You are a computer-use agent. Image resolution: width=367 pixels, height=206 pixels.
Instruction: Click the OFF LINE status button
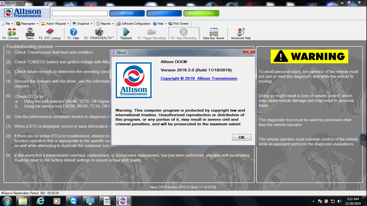click(127, 13)
